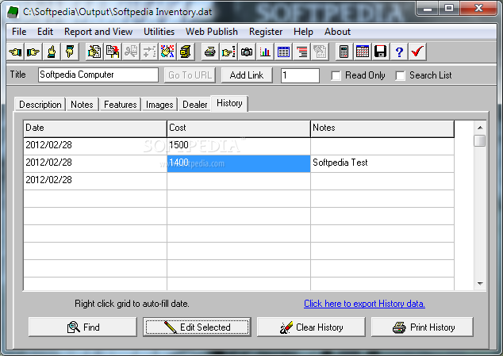Click the Go To URL button

[190, 75]
